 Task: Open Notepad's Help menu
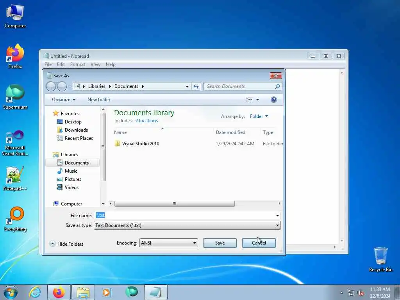point(111,64)
